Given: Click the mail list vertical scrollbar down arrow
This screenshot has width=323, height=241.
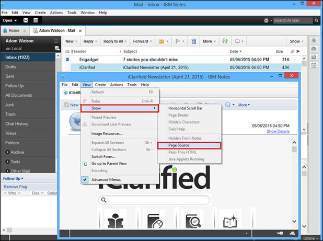Looking at the screenshot, I should pos(304,130).
